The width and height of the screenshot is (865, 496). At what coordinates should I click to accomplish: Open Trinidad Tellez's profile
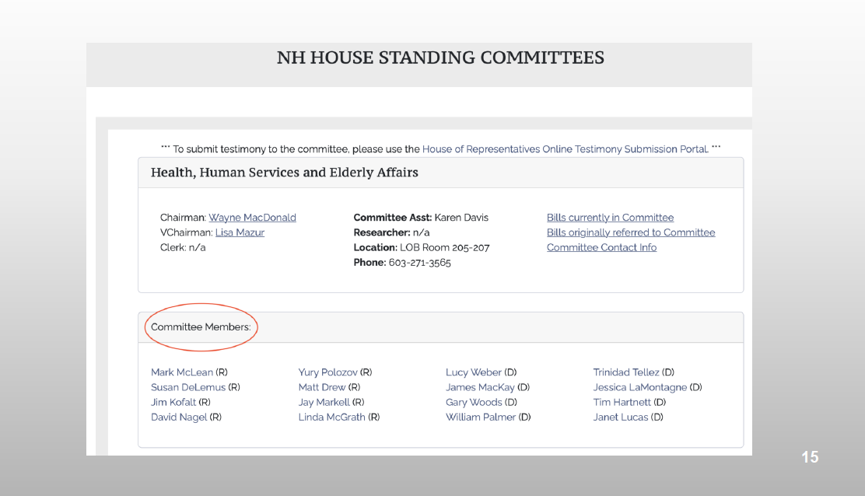tap(626, 372)
